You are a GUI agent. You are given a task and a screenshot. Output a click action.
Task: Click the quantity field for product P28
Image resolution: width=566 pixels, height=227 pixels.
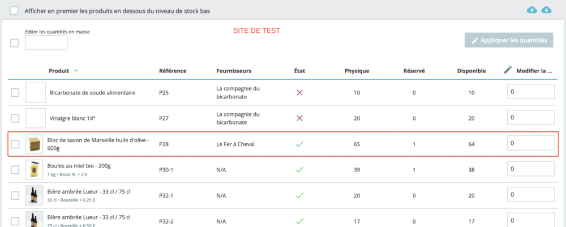pos(531,143)
